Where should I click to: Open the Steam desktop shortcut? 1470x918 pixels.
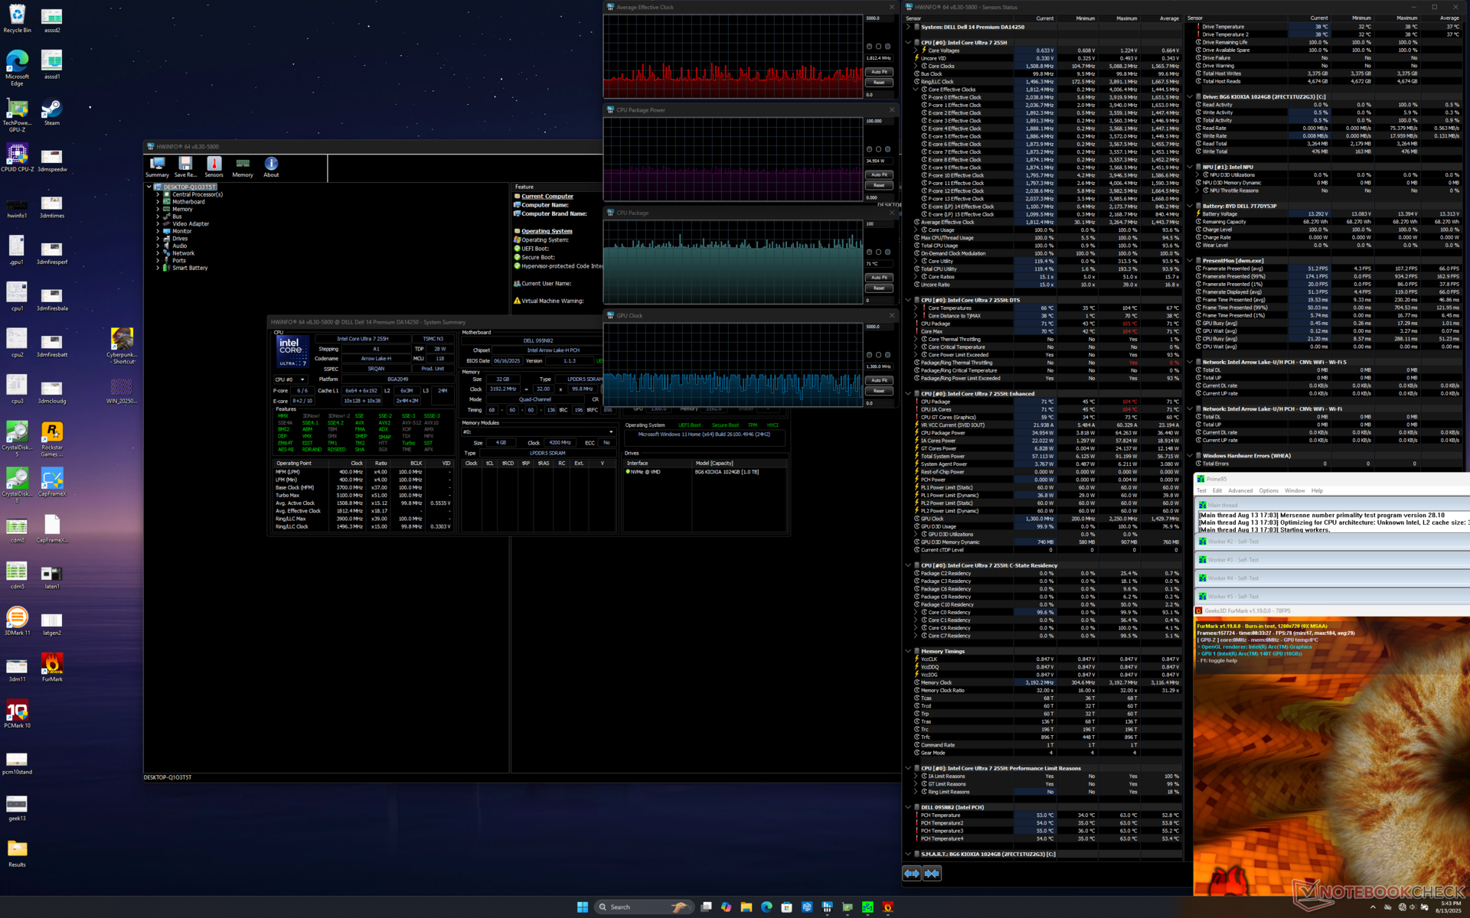click(51, 112)
